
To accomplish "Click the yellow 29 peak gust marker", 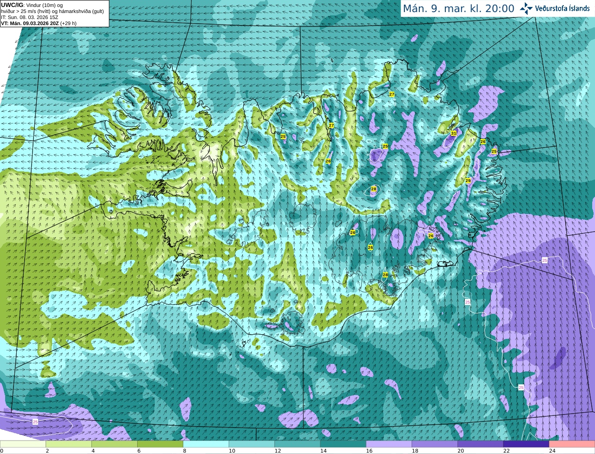I will tap(468, 181).
